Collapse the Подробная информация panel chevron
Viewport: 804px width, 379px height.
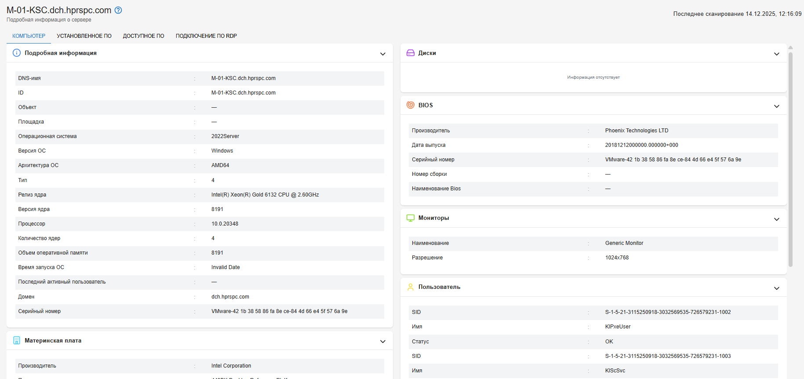point(383,54)
